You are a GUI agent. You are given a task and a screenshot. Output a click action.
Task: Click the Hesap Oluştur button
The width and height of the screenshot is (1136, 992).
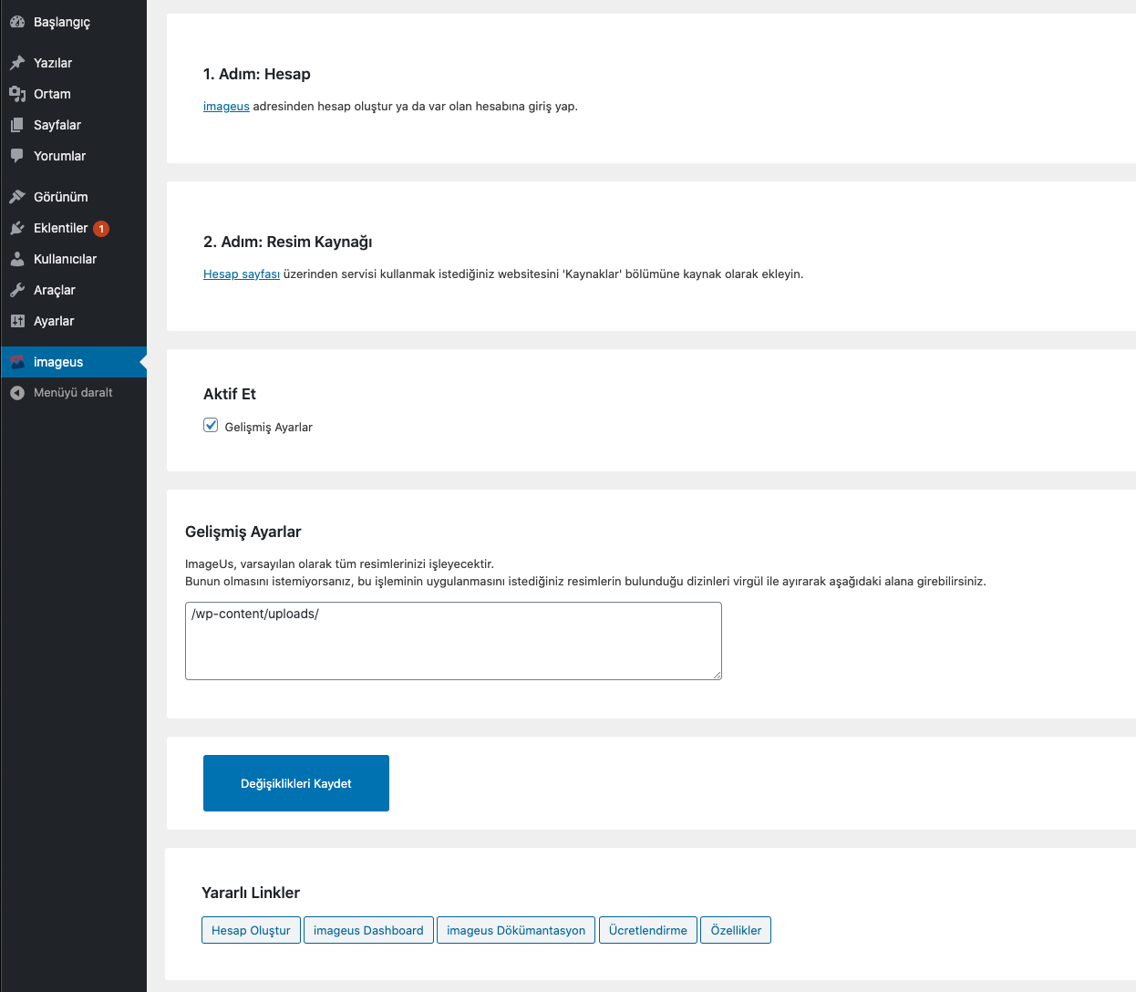251,930
